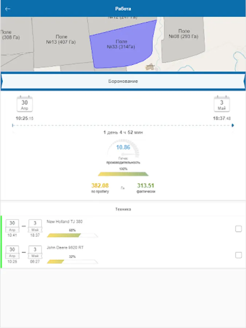Screen dimensions: 246x328
Task: Click the productivity gauge 10.86
Action: point(123,149)
